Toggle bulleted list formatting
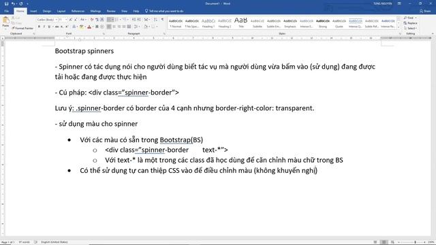The image size is (436, 245). (x=109, y=20)
